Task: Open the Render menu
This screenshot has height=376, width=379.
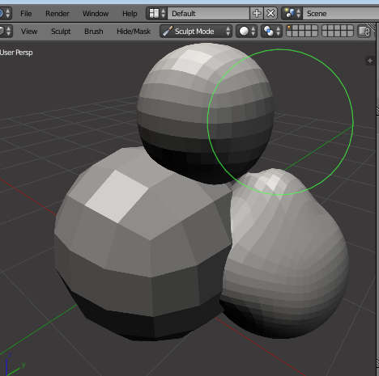Action: pyautogui.click(x=57, y=14)
